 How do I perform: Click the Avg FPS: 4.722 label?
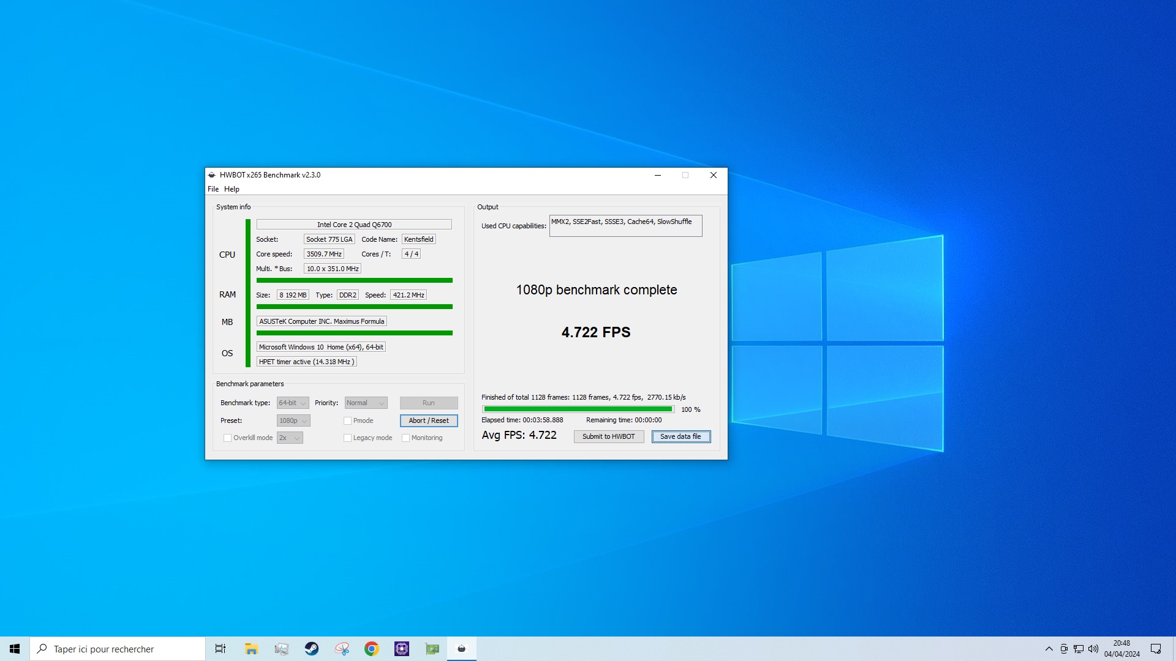click(x=519, y=435)
